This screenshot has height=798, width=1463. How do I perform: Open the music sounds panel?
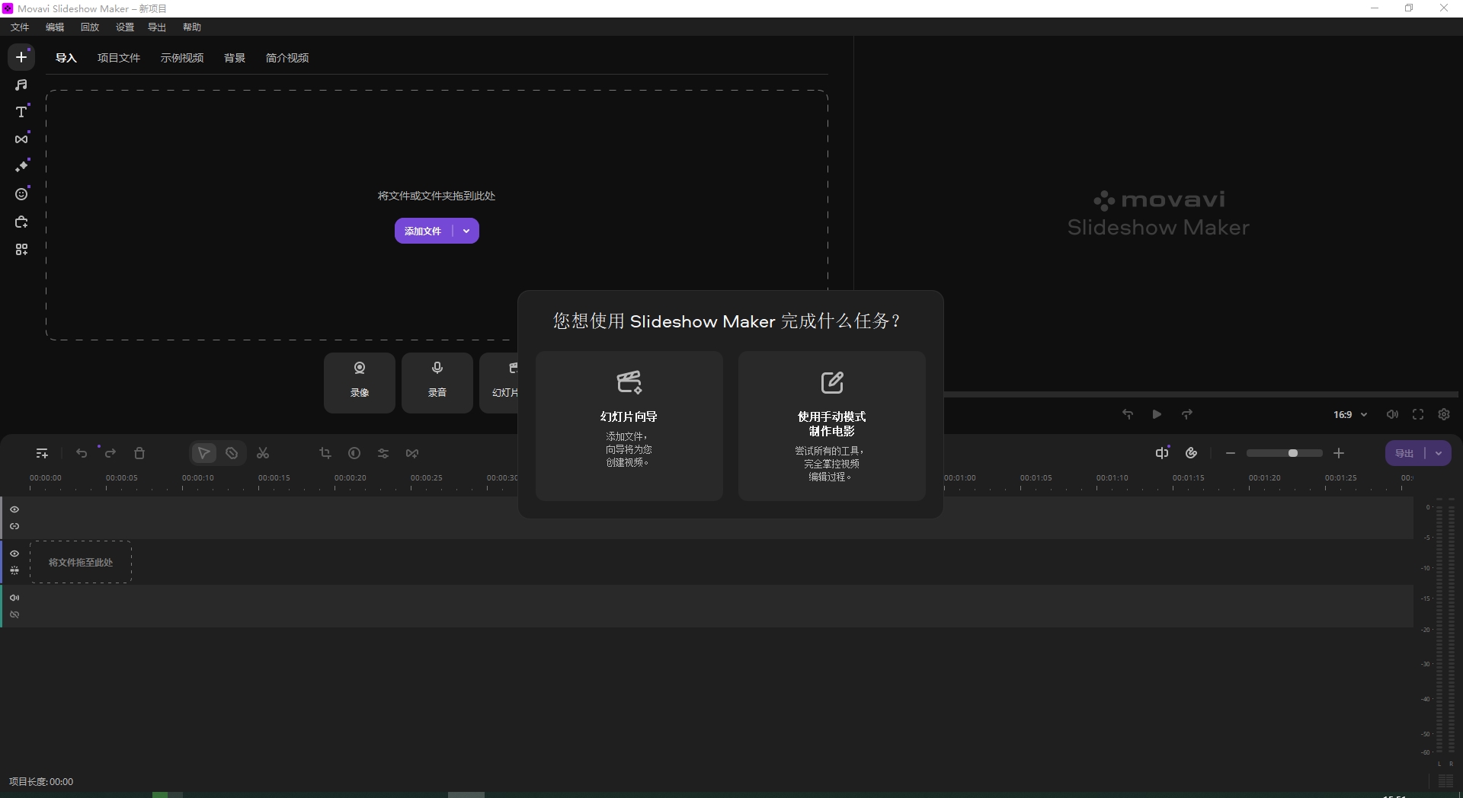[x=21, y=85]
